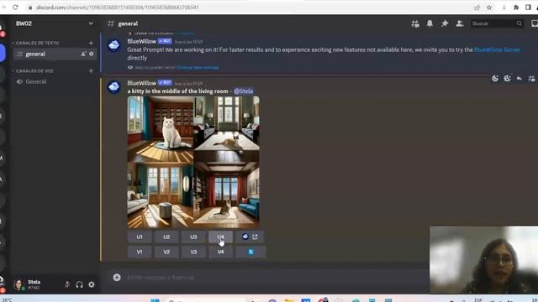
Task: Click the Windows Start button
Action: pyautogui.click(x=155, y=300)
